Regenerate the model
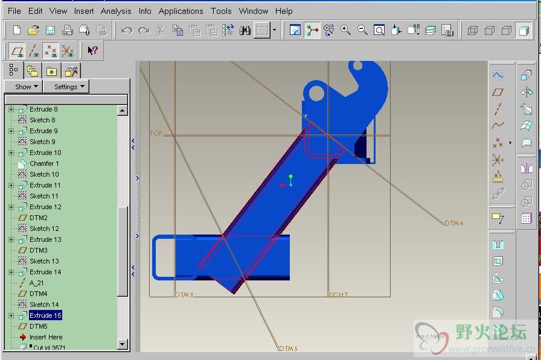This screenshot has width=541, height=360. tap(228, 31)
